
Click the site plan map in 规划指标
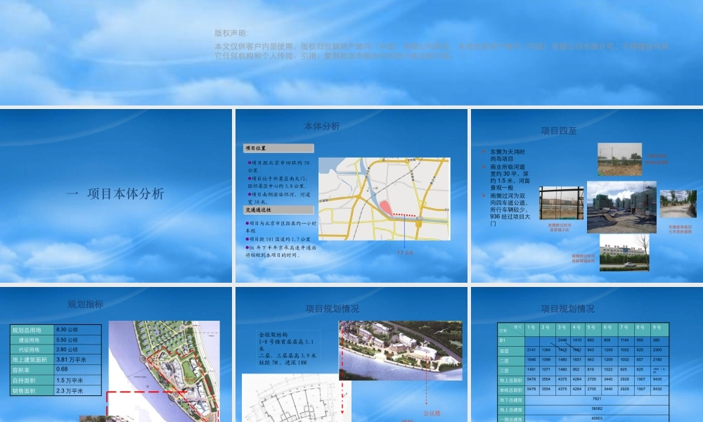pyautogui.click(x=164, y=371)
